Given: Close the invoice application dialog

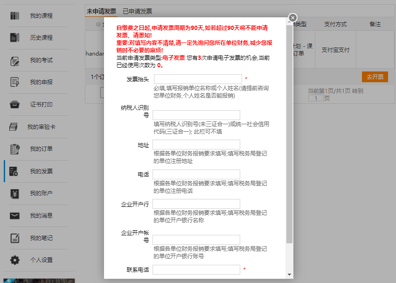Looking at the screenshot, I should click(292, 18).
